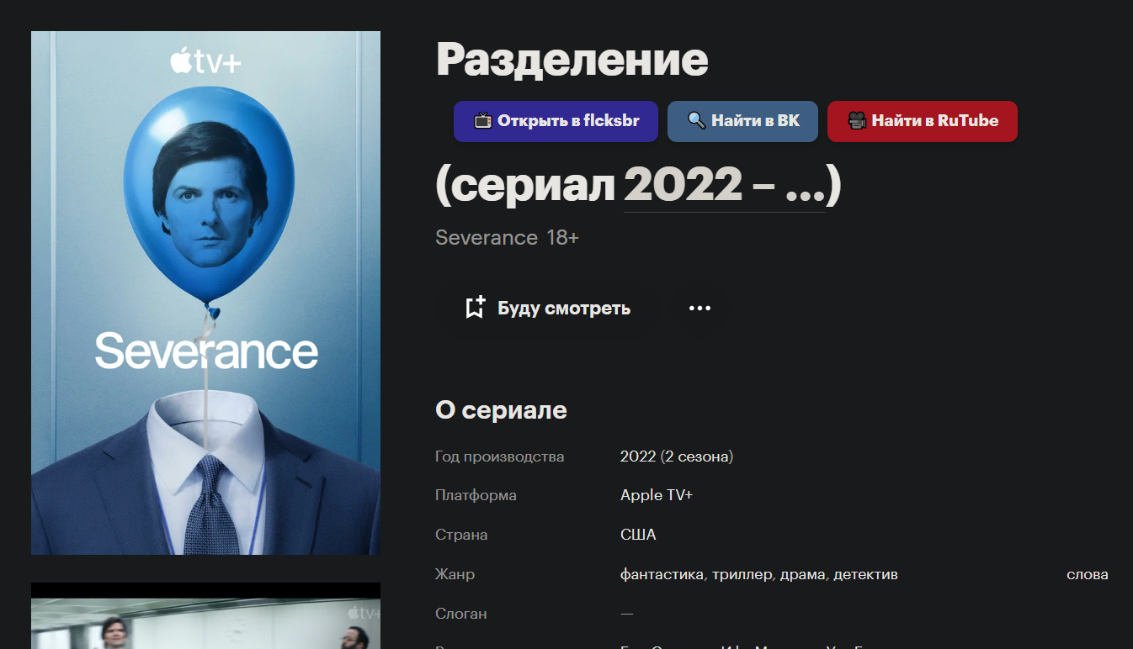Click the main title Разделение
Image resolution: width=1133 pixels, height=649 pixels.
pos(572,59)
